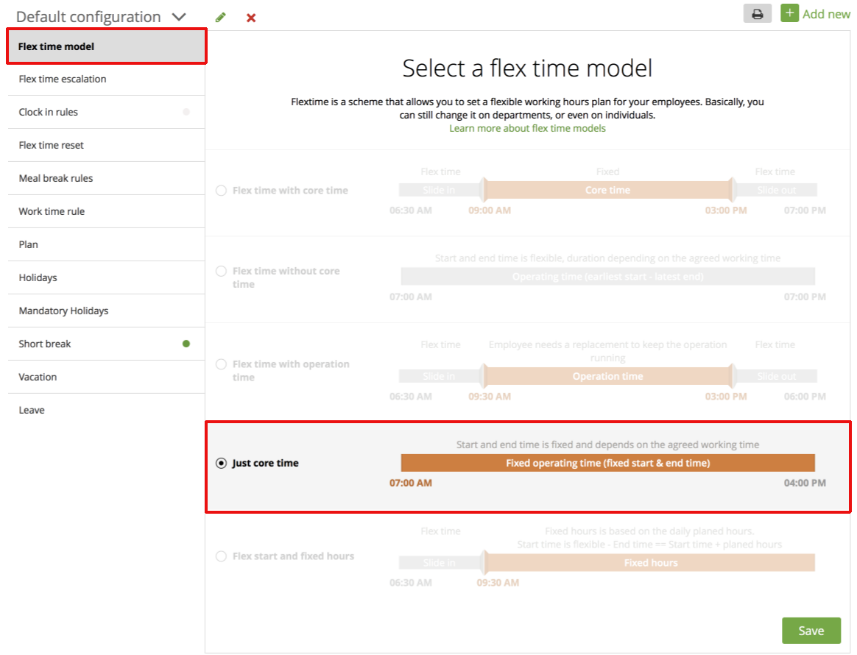Viewport: 857px width, 655px height.
Task: Select the Flex time with core time option
Action: [221, 190]
